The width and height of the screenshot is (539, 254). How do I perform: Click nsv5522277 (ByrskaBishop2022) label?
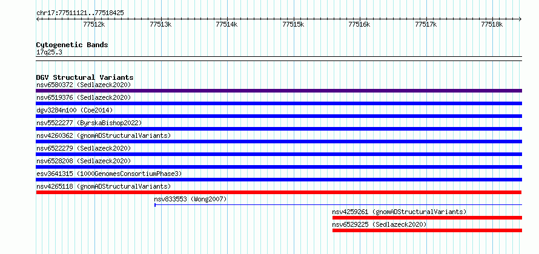click(89, 123)
